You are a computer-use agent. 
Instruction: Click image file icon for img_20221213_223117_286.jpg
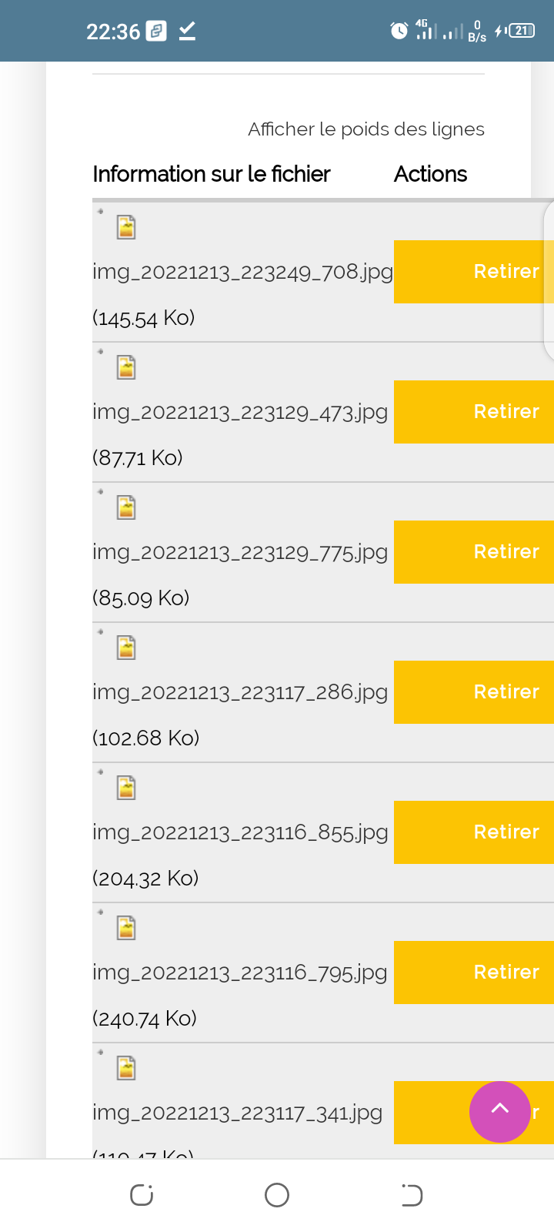pyautogui.click(x=126, y=648)
